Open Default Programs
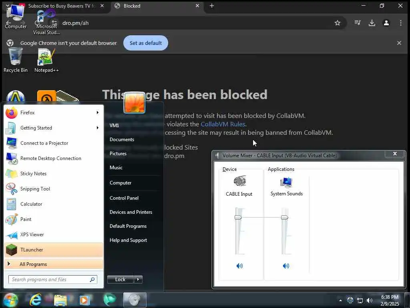 tap(128, 226)
